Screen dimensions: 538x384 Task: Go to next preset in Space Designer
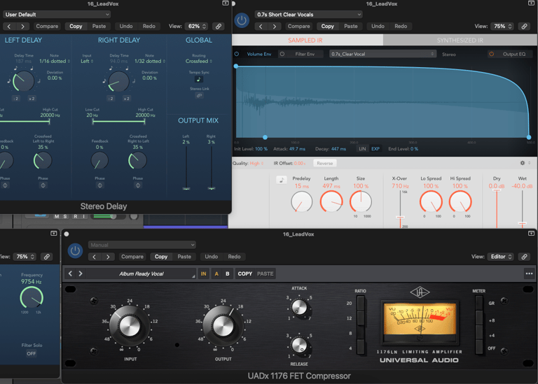click(x=274, y=27)
